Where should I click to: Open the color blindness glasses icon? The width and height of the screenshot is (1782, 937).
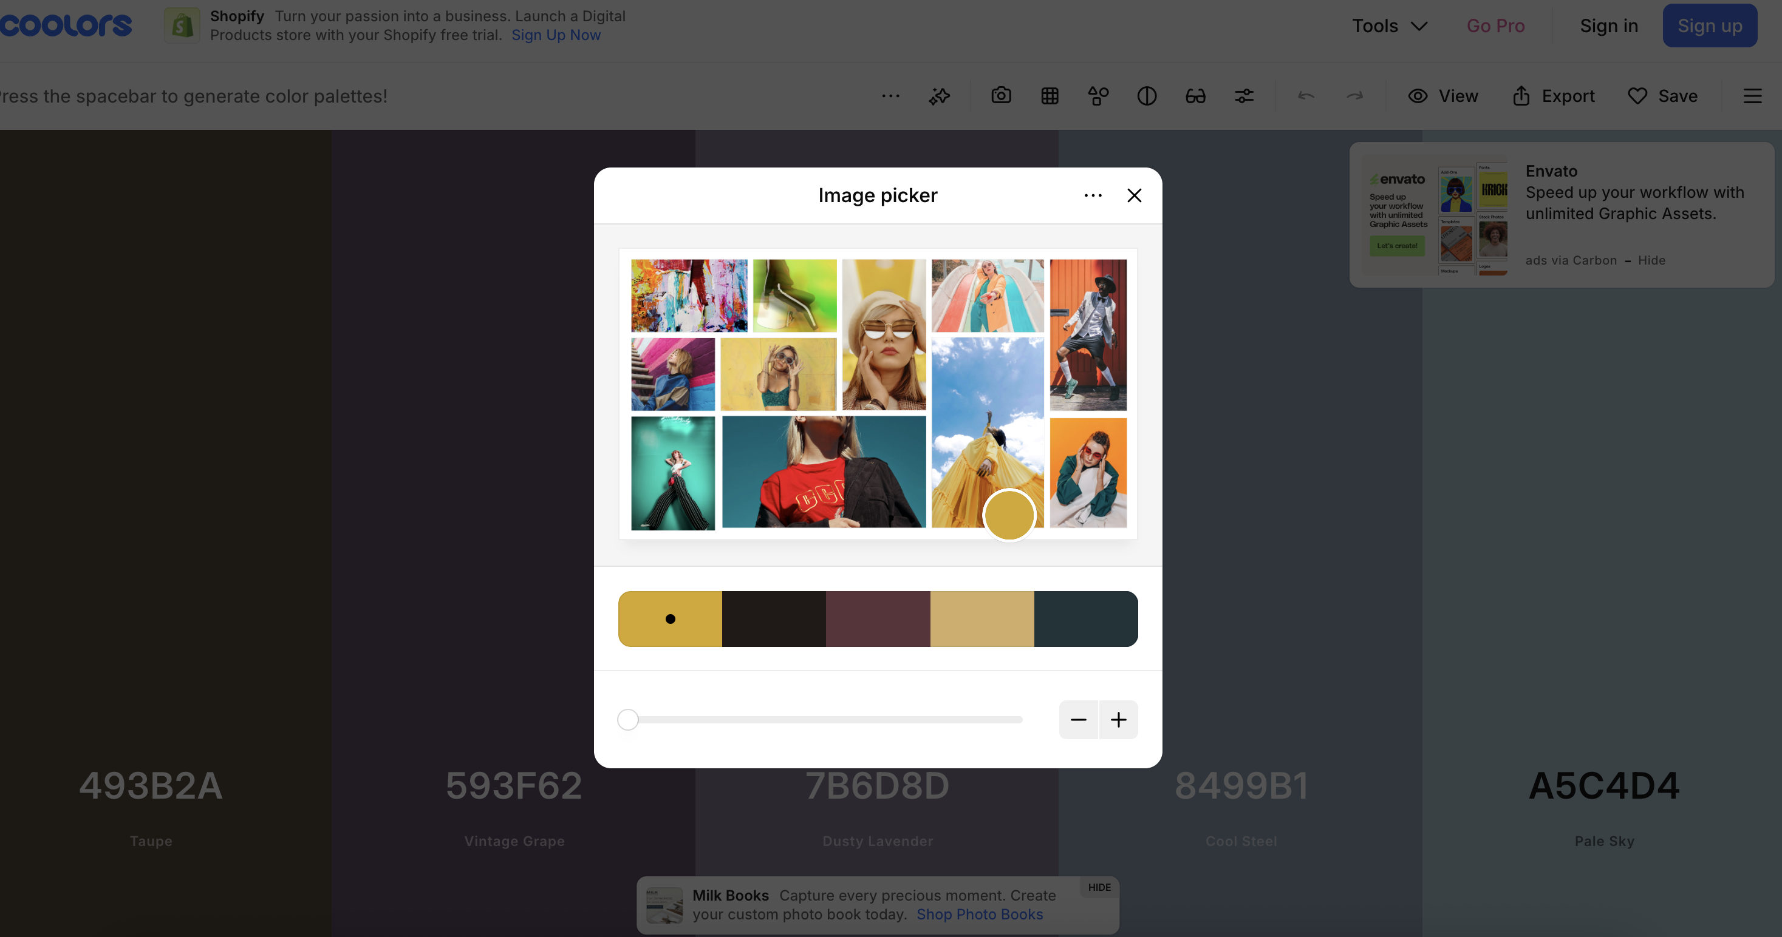point(1195,95)
